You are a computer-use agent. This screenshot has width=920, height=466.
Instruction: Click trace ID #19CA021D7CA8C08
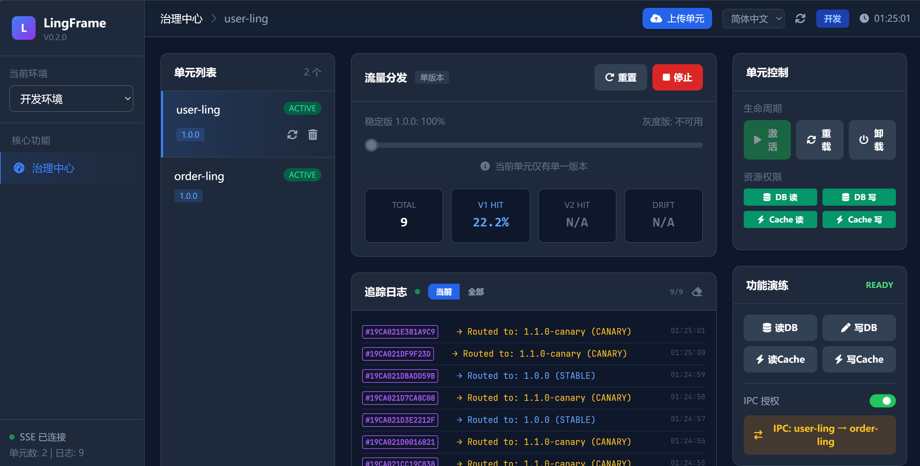click(400, 398)
